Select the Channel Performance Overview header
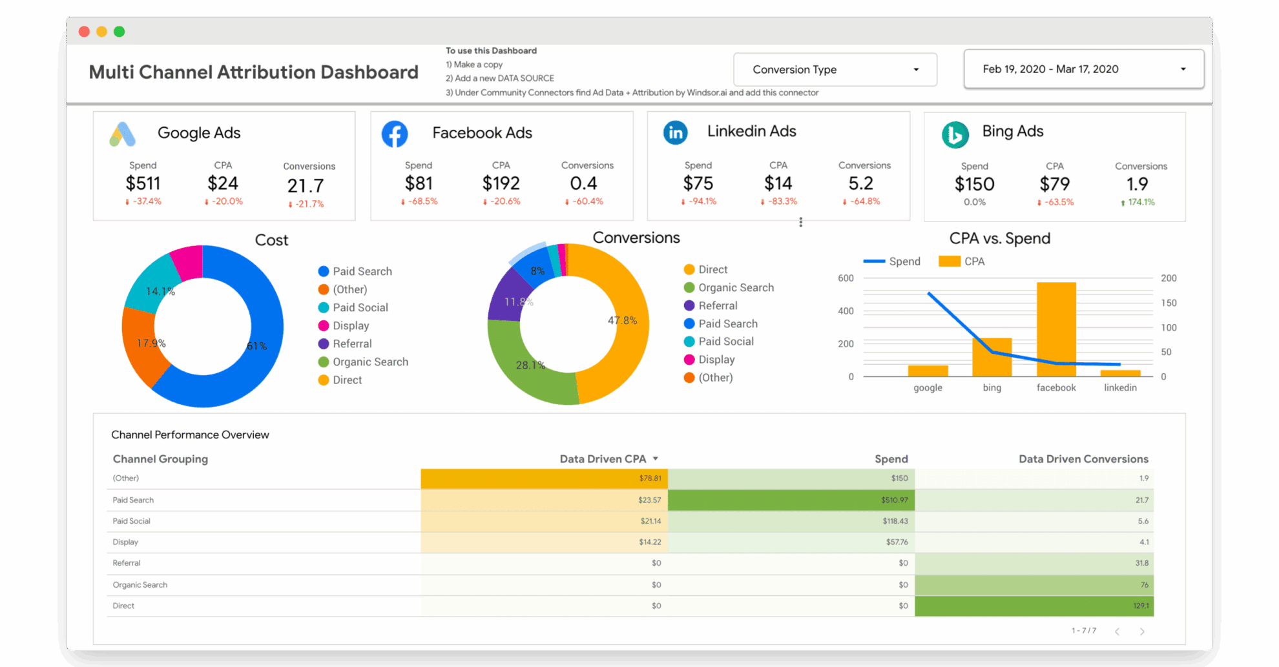The height and width of the screenshot is (667, 1279). tap(191, 435)
